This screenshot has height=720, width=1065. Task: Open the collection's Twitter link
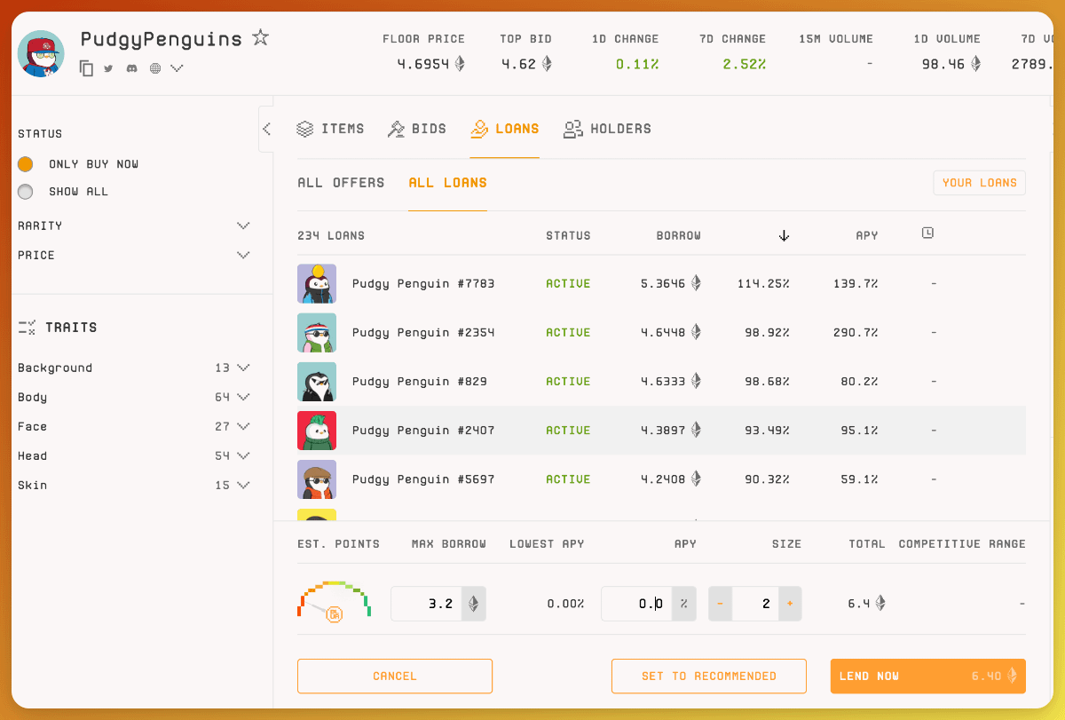pos(108,68)
